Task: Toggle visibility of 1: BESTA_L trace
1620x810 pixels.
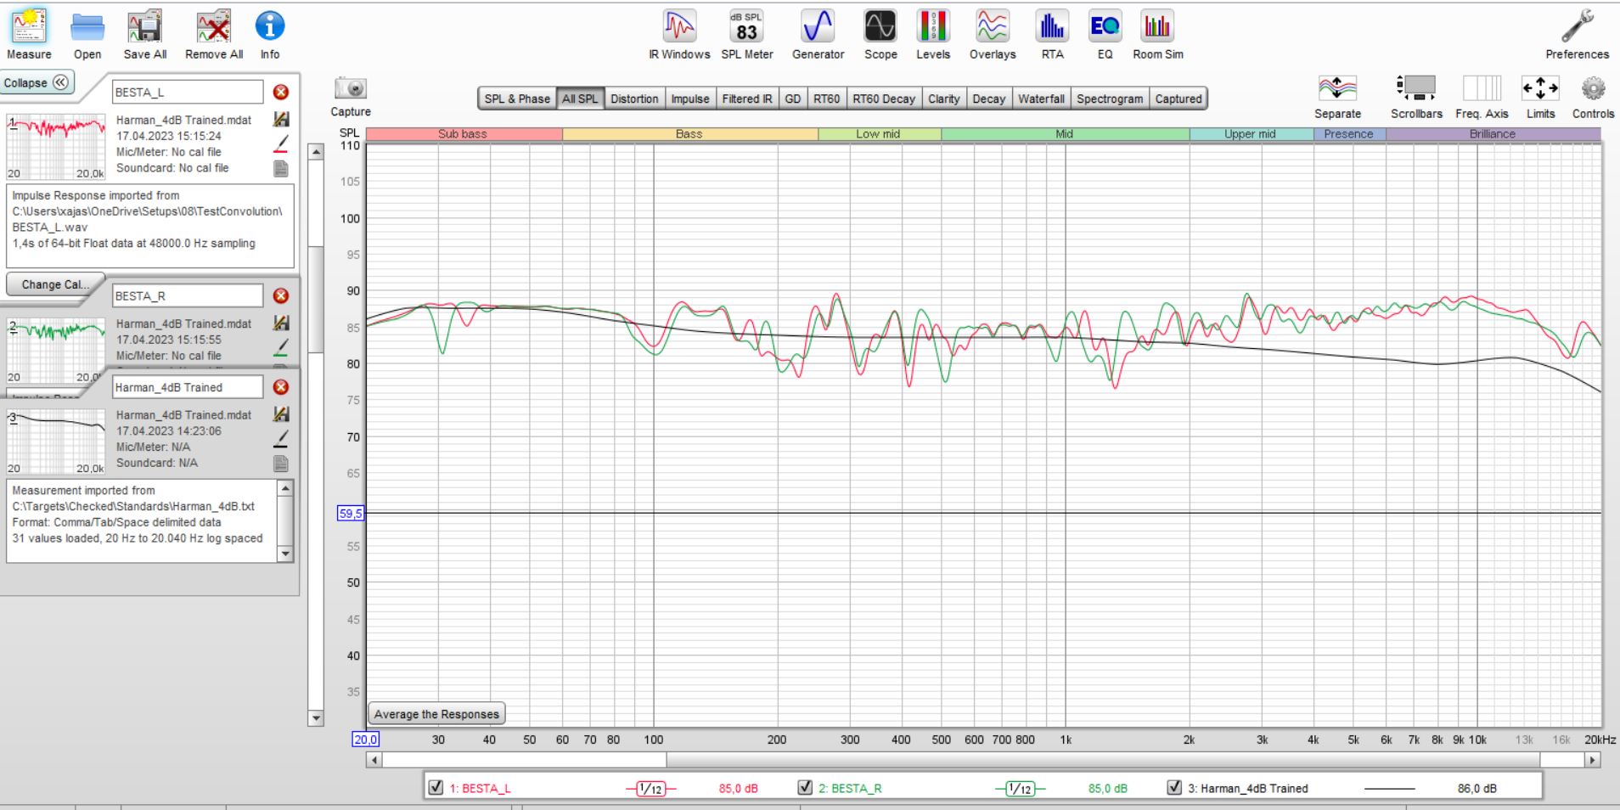Action: pos(436,787)
